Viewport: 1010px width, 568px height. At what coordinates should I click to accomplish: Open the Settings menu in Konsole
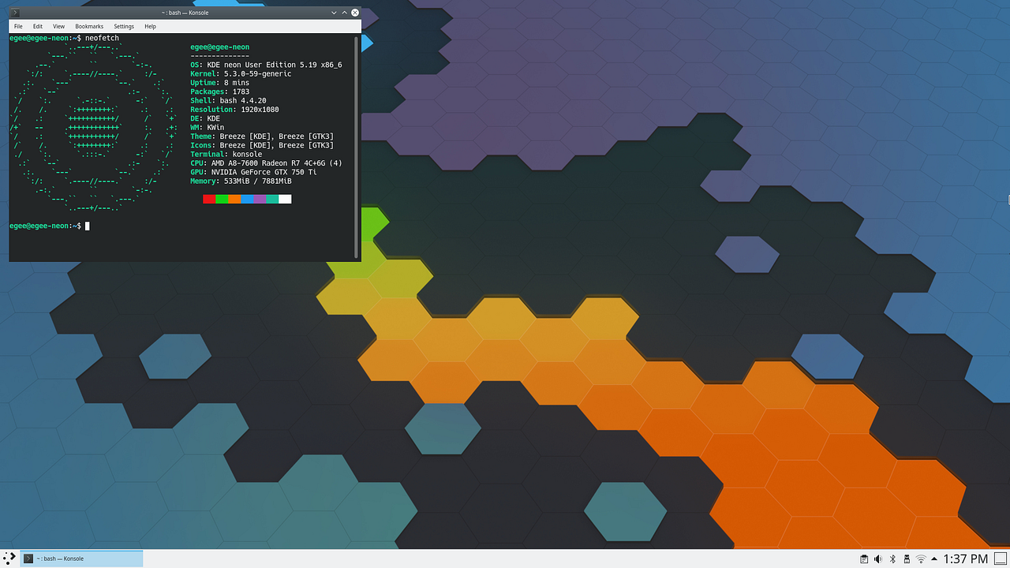(x=123, y=26)
